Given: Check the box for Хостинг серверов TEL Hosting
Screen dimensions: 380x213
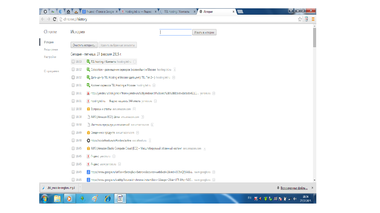Looking at the screenshot, I should [73, 85].
